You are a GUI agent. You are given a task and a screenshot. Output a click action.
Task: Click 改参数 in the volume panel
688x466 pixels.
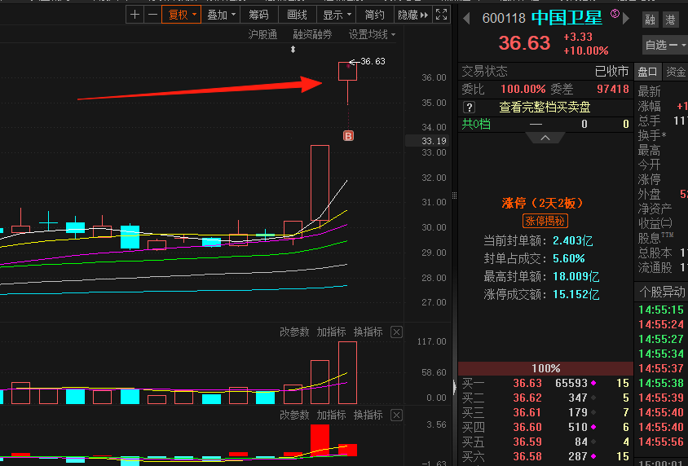click(x=294, y=332)
